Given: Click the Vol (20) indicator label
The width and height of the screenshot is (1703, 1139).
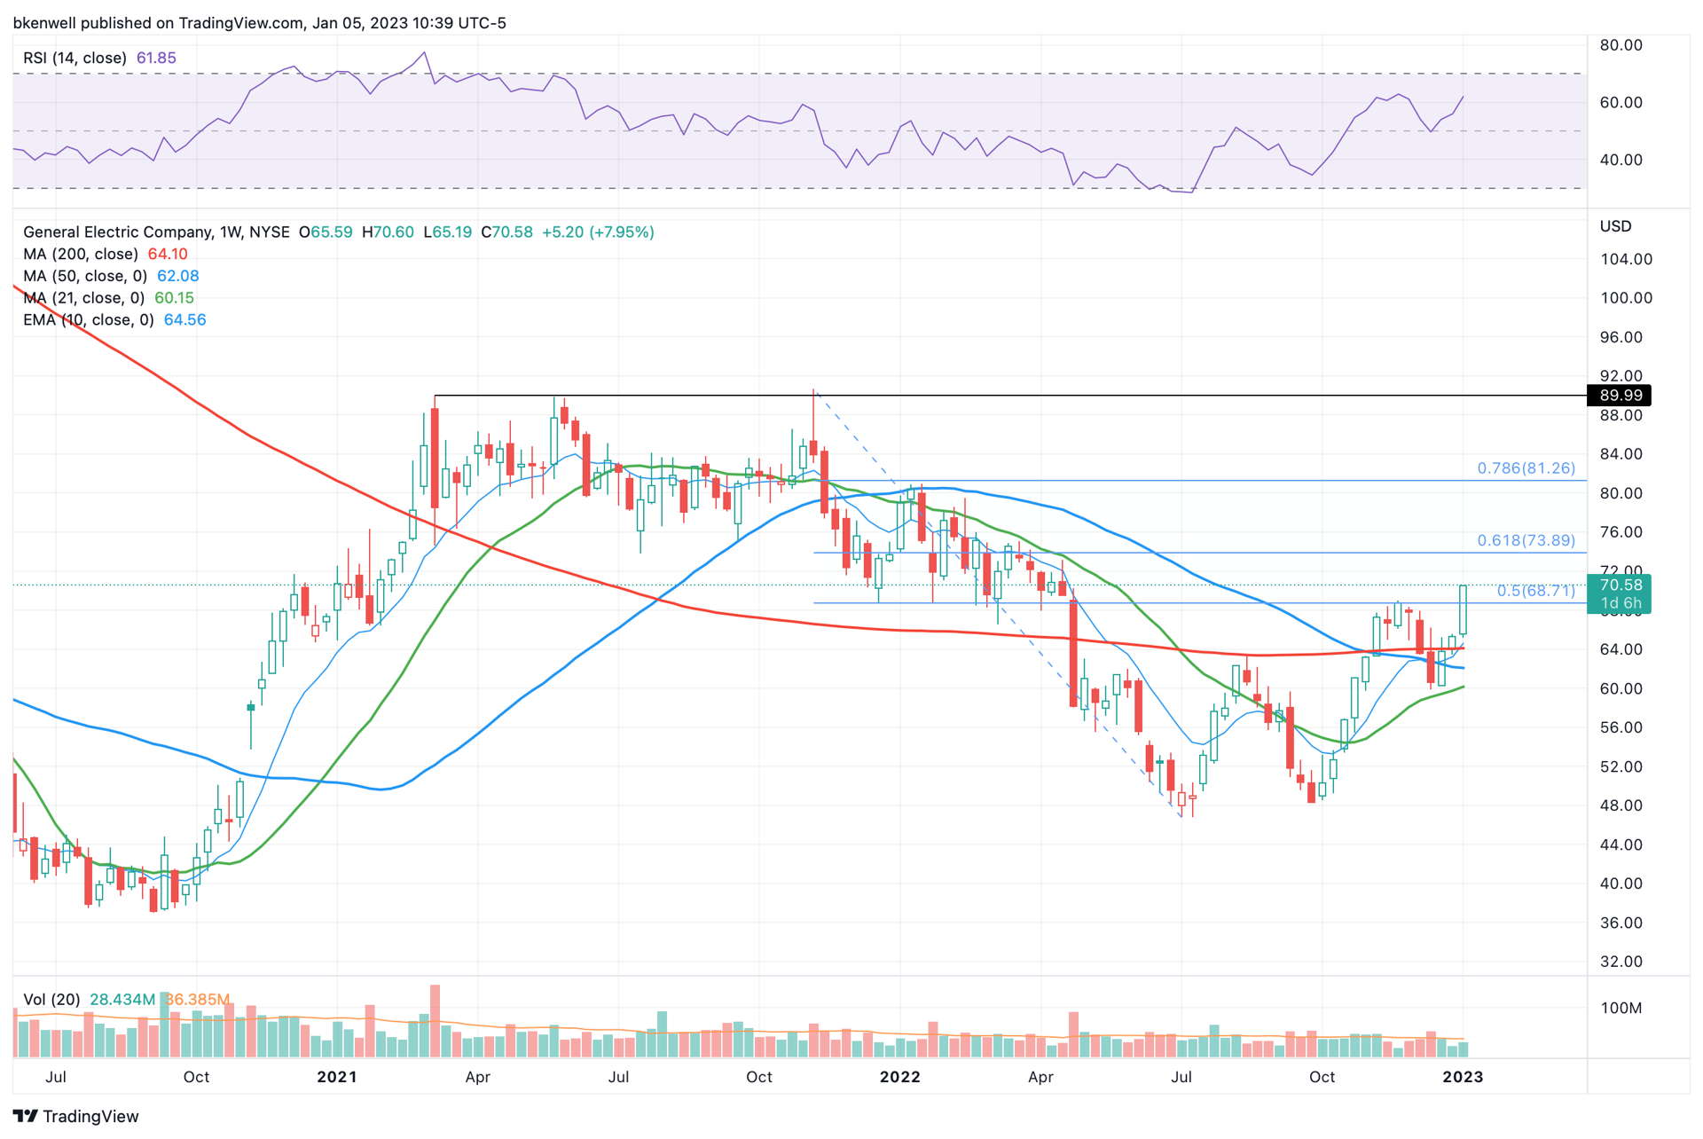Looking at the screenshot, I should 51,999.
